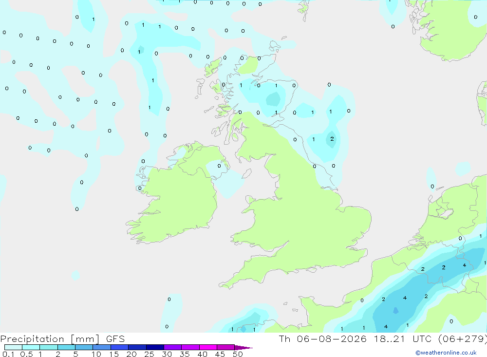
Task: Click the 40–45 mm magenta legend swatch
Action: 208,347
